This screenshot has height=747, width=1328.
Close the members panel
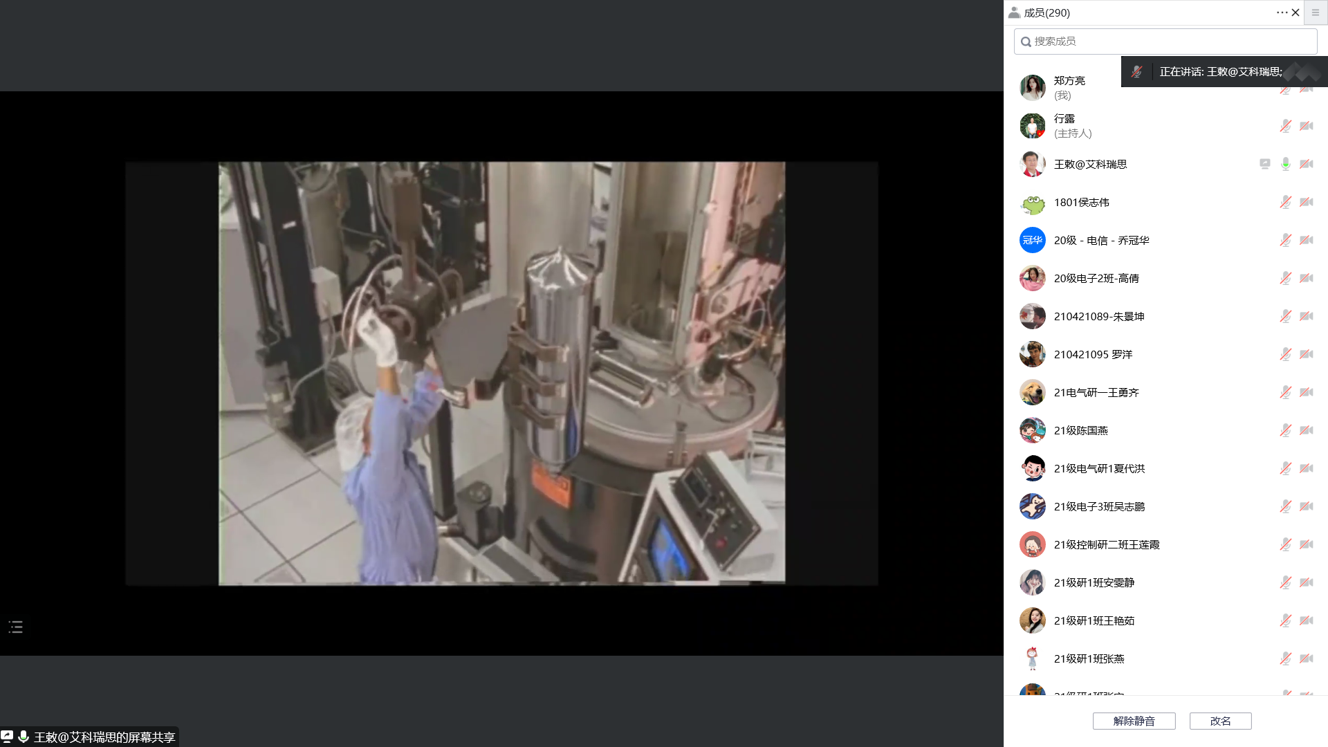click(x=1295, y=12)
